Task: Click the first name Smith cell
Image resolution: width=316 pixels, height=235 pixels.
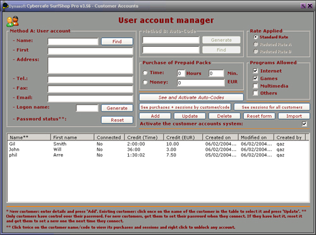Action: click(x=60, y=144)
